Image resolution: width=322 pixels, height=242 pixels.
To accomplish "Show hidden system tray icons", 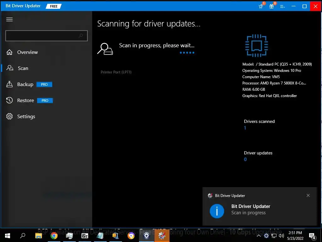I will click(x=259, y=236).
